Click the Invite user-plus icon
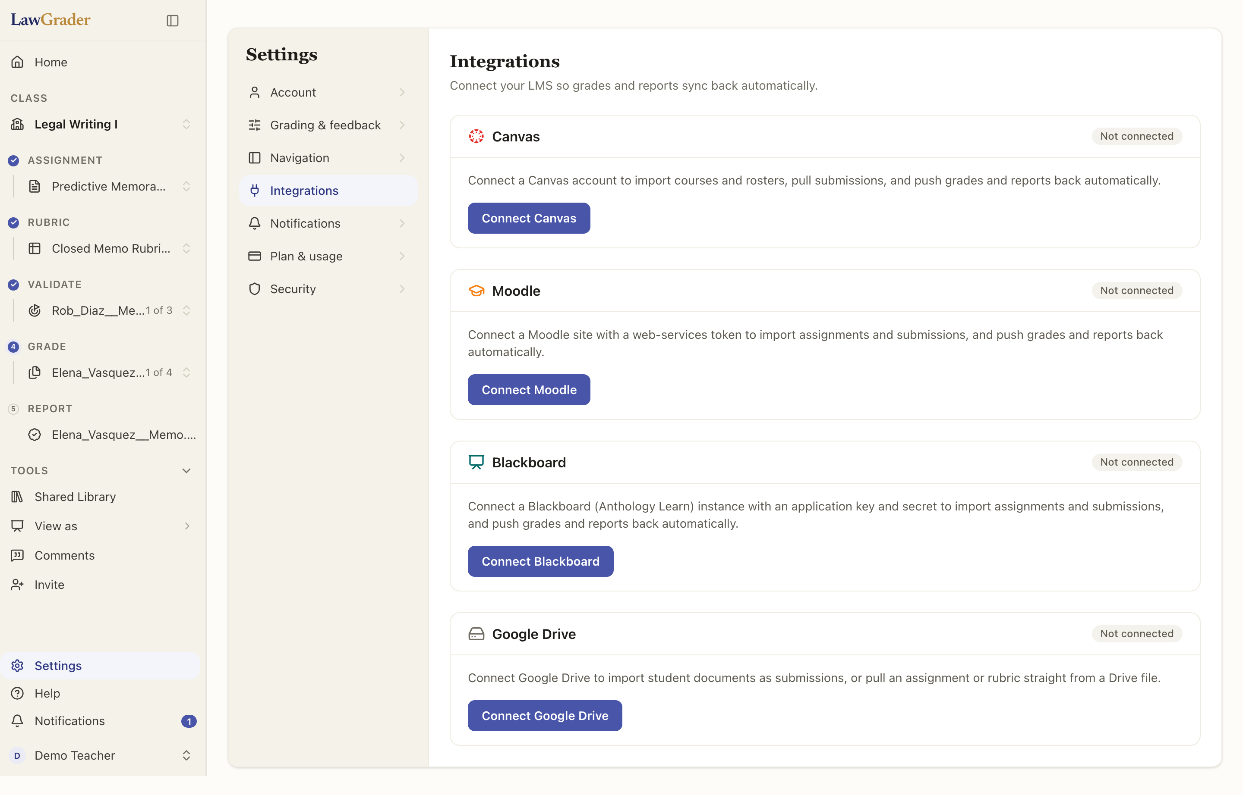The image size is (1243, 795). point(18,584)
